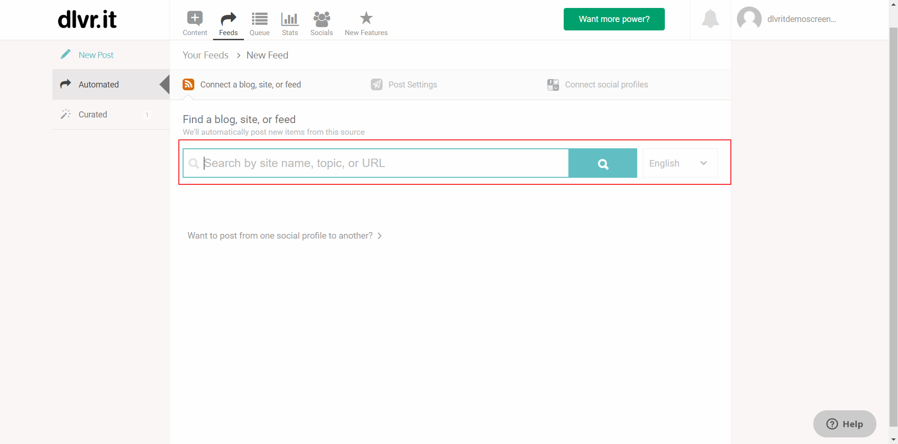Click the New Post pencil icon
Viewport: 898px width, 444px height.
[66, 54]
